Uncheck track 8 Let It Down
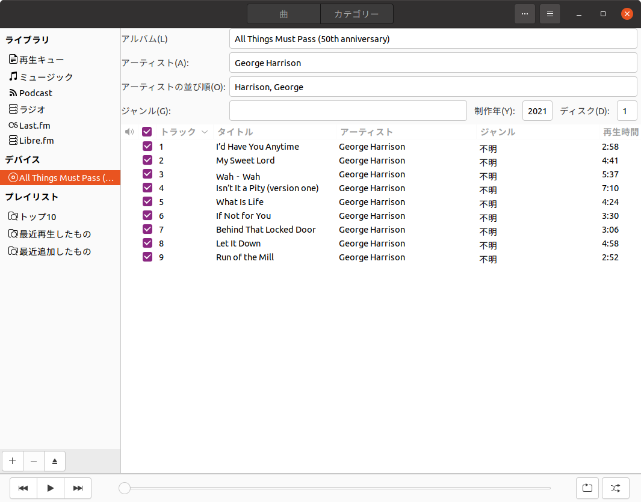The height and width of the screenshot is (502, 641). tap(147, 243)
